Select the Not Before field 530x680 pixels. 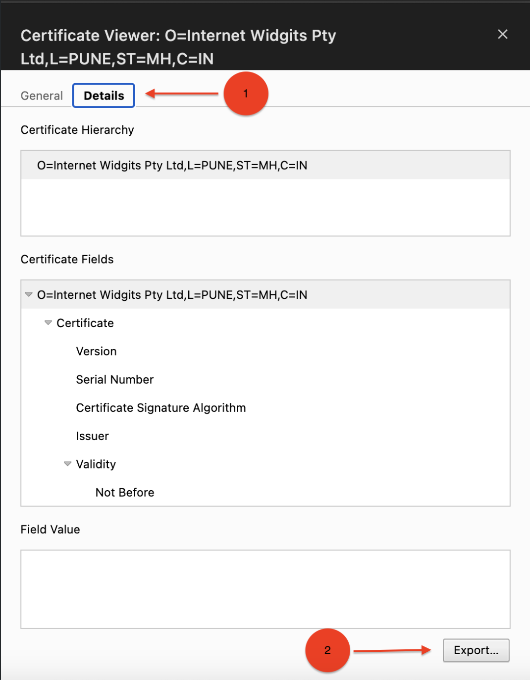pos(125,493)
